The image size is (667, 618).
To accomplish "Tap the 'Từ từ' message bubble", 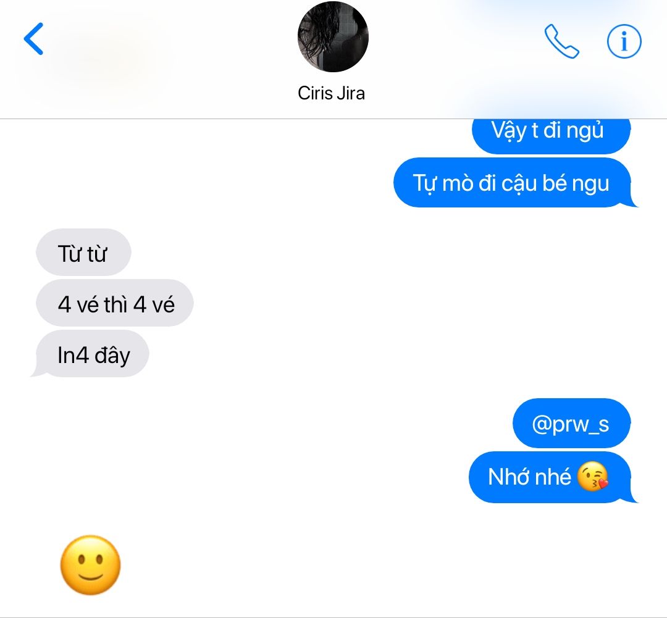I will 83,253.
